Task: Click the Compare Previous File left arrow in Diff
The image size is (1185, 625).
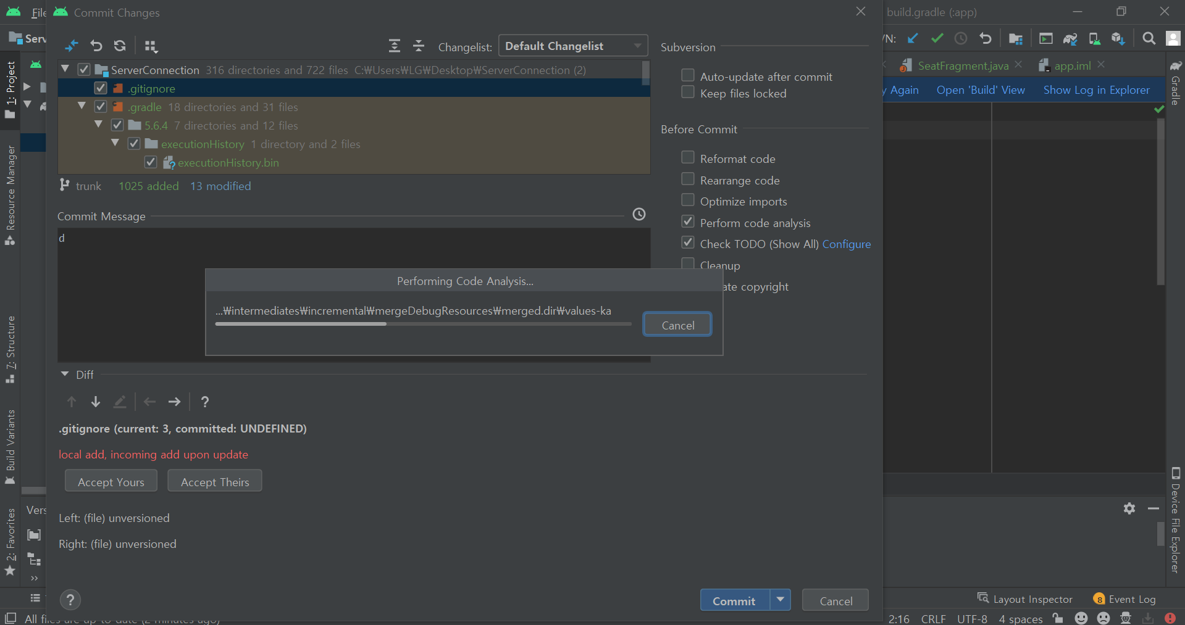Action: [149, 402]
